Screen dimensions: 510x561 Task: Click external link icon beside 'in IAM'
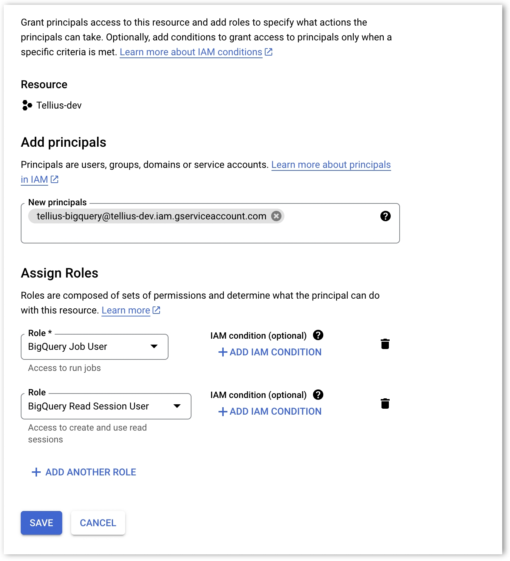point(55,179)
